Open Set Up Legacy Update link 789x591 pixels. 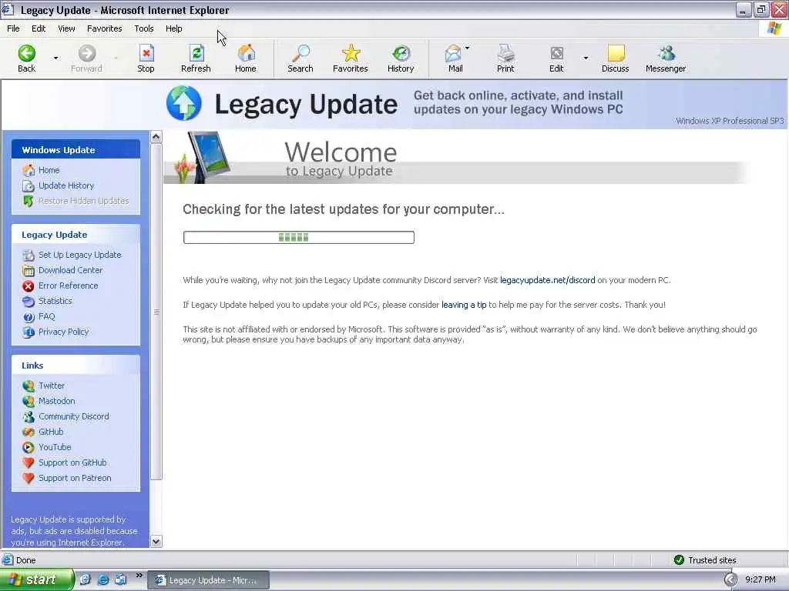[79, 255]
